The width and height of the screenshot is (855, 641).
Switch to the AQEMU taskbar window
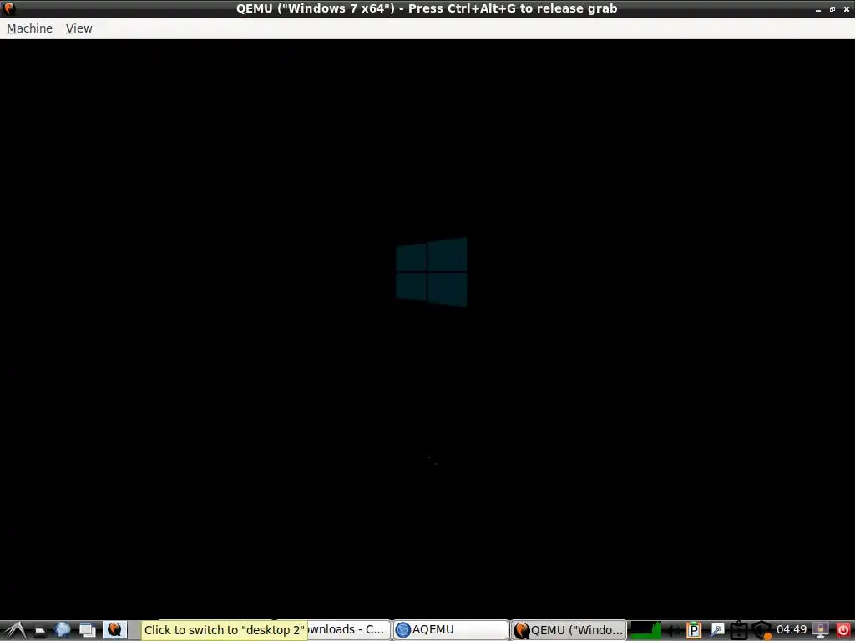click(x=450, y=630)
